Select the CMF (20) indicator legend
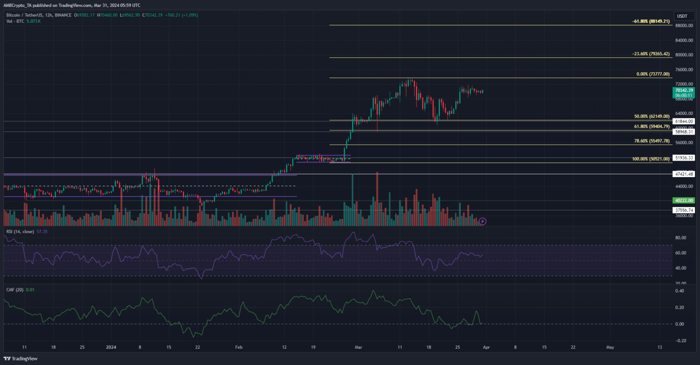The height and width of the screenshot is (365, 700). tap(20, 289)
